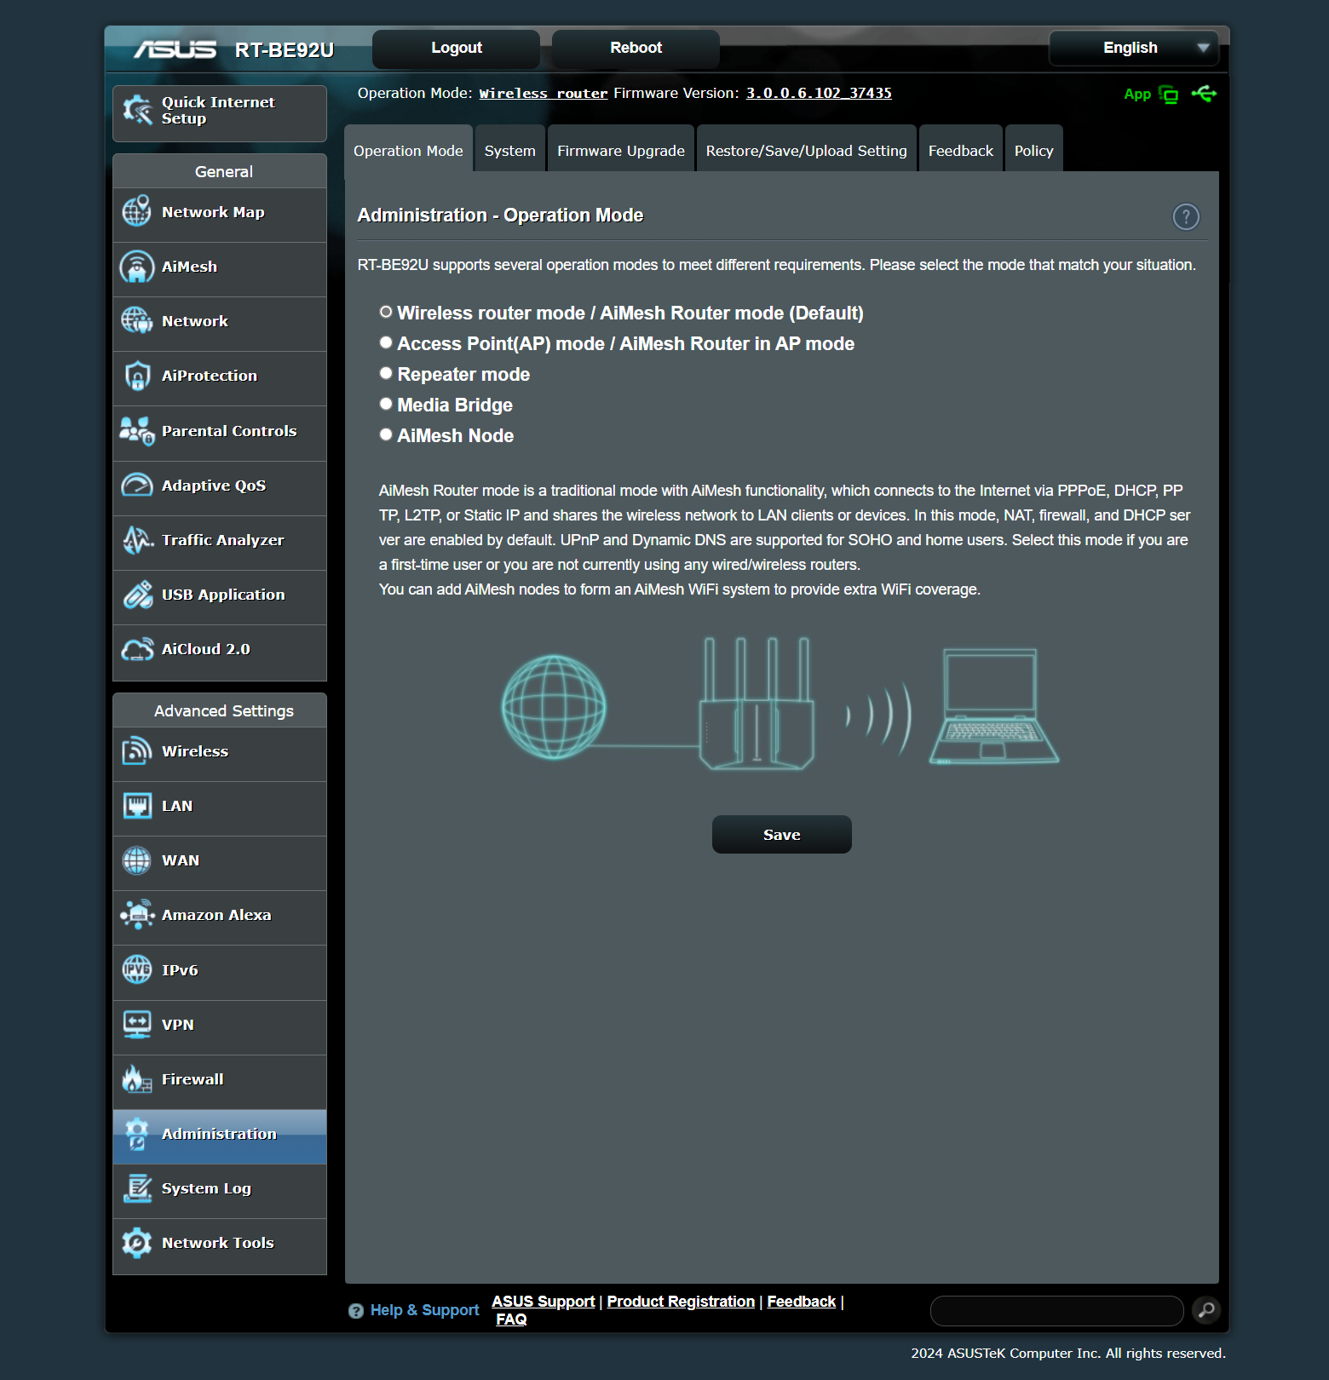Image resolution: width=1329 pixels, height=1380 pixels.
Task: Click the firmware version 3.0.0.6.102_37435 link
Action: [x=819, y=94]
